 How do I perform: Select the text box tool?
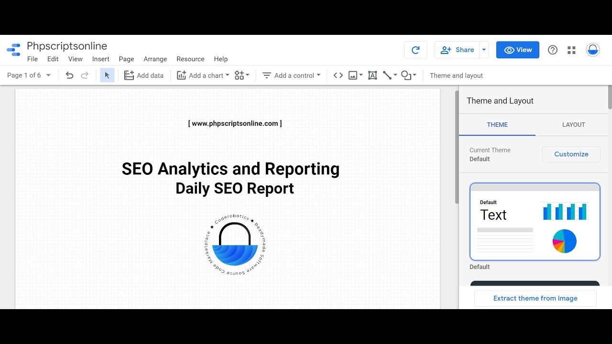[x=372, y=75]
